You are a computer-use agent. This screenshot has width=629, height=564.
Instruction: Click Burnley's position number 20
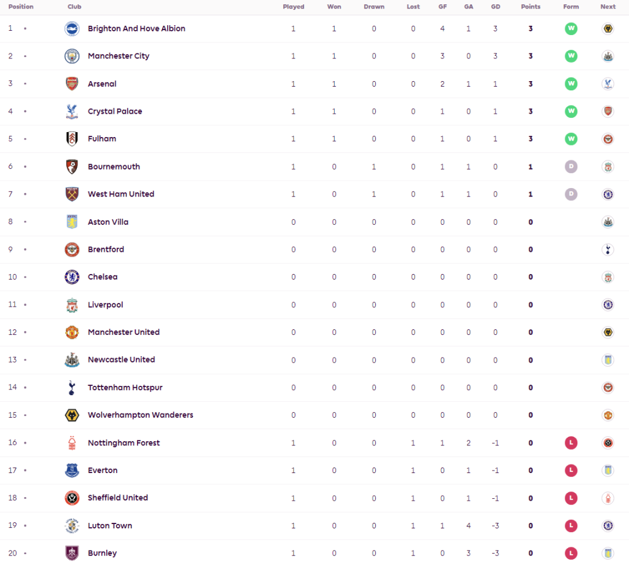tap(12, 553)
